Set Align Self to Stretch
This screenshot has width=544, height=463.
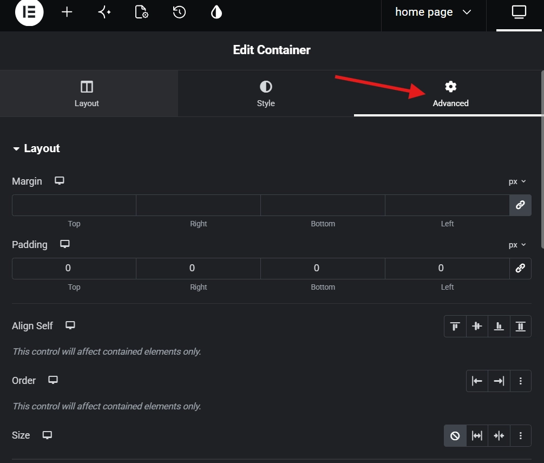click(520, 326)
